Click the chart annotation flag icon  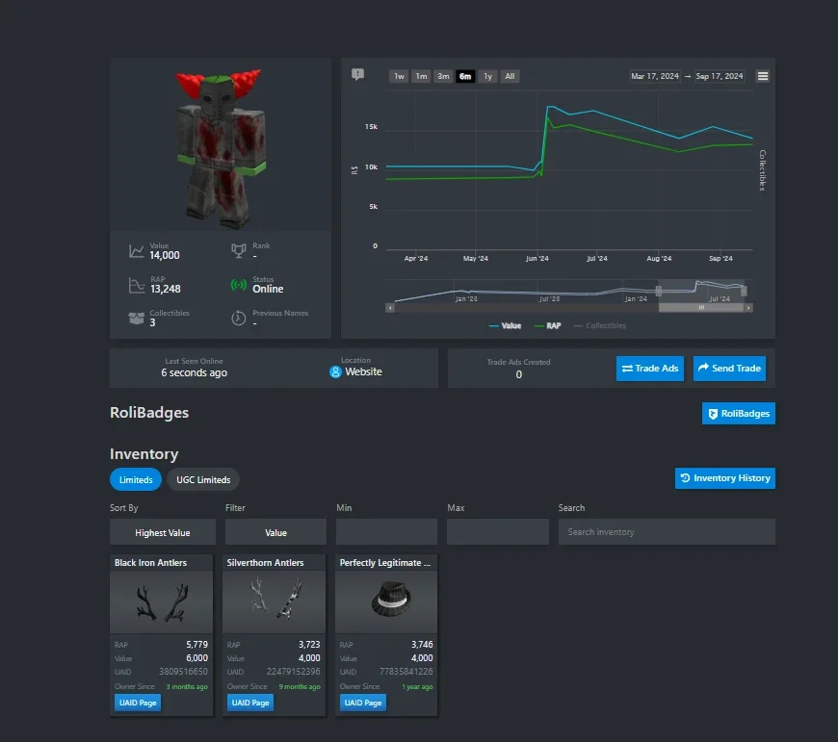(357, 74)
